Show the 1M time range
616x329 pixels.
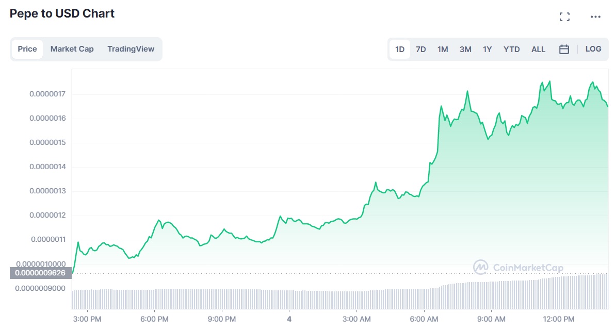443,50
